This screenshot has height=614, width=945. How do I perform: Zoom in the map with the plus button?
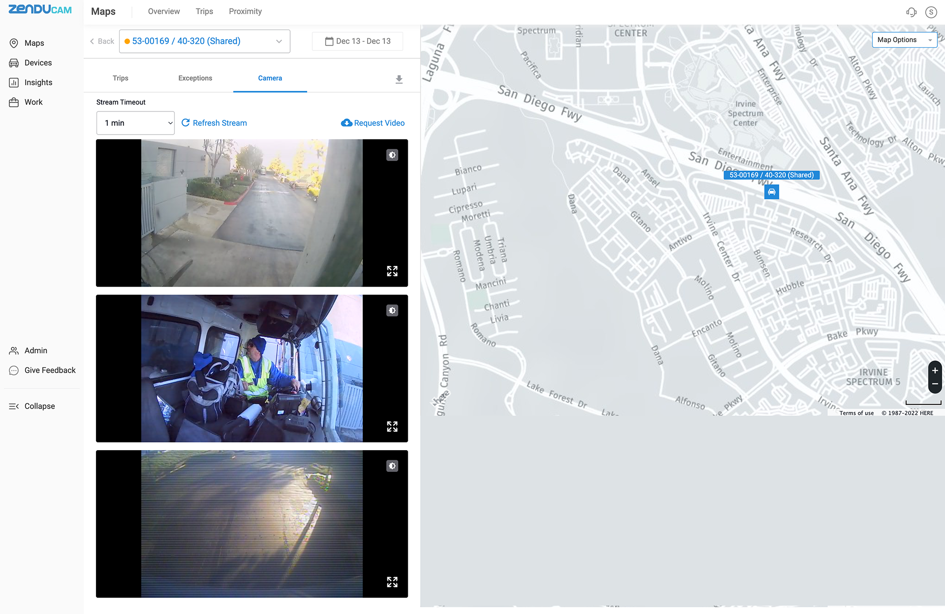tap(935, 370)
